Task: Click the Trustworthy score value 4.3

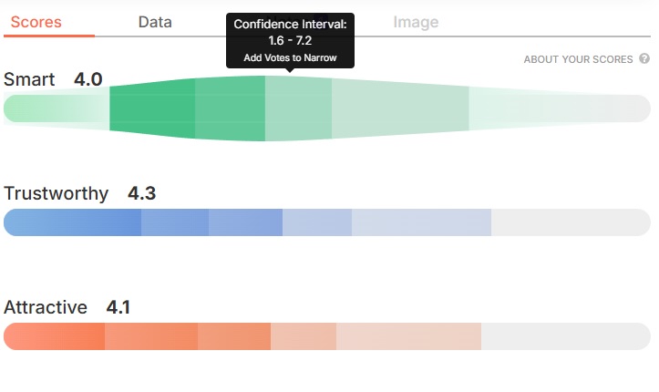Action: click(x=142, y=193)
